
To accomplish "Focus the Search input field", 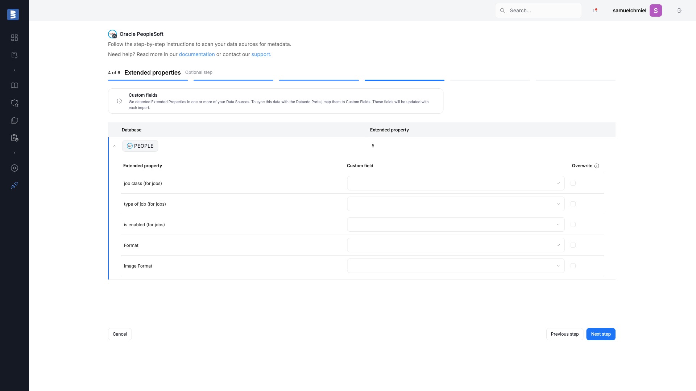I will [538, 10].
